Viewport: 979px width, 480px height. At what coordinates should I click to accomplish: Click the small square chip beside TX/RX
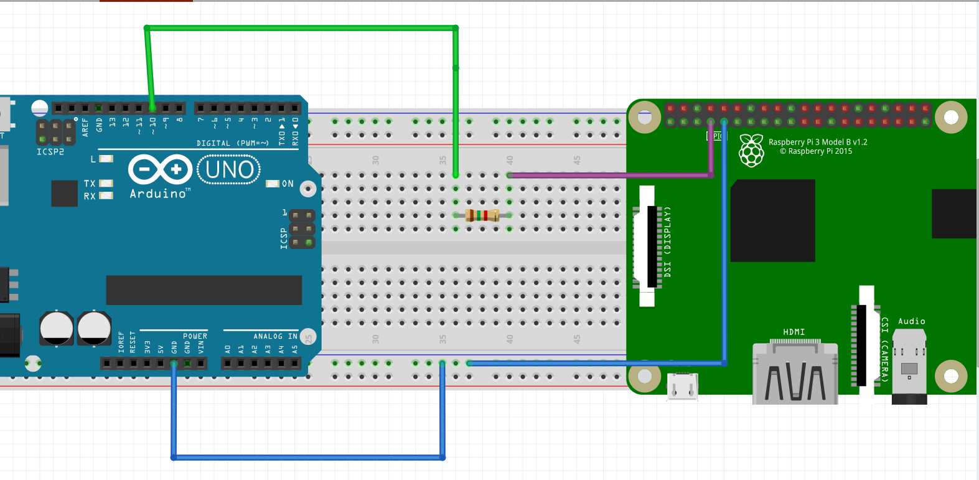(65, 193)
